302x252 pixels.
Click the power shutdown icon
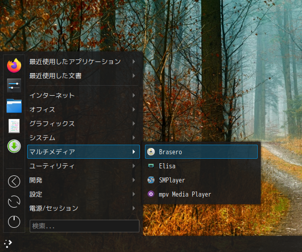(x=14, y=222)
